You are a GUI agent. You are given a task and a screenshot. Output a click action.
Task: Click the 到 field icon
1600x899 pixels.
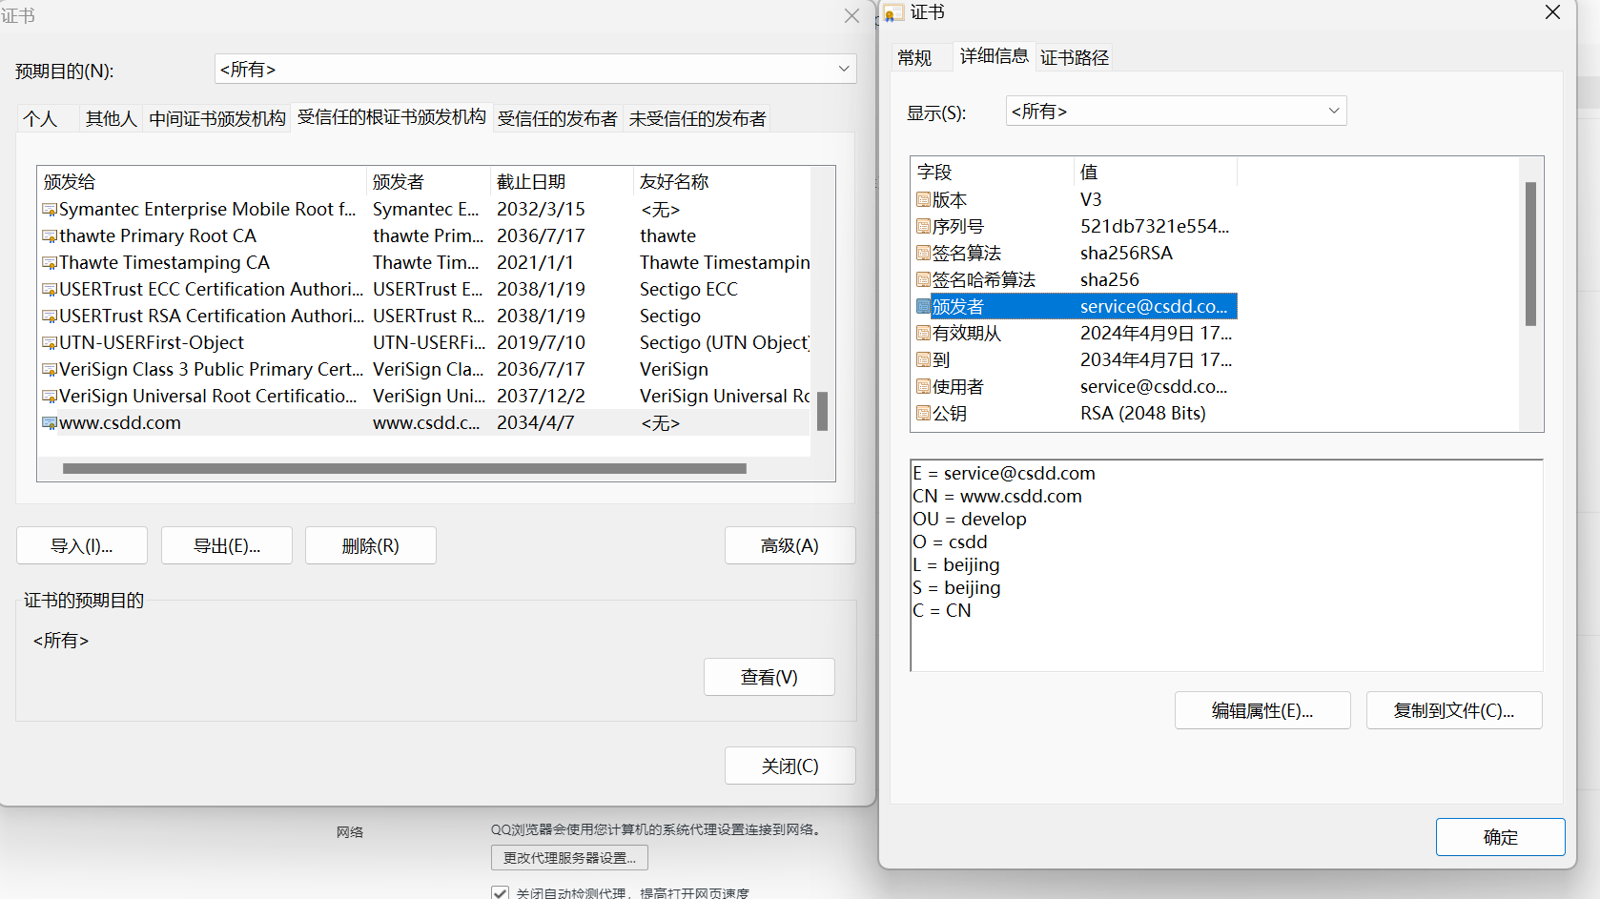click(x=923, y=359)
